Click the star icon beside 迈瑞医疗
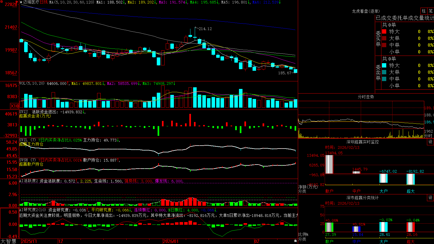Screen dimensions: 434x244 21,2
